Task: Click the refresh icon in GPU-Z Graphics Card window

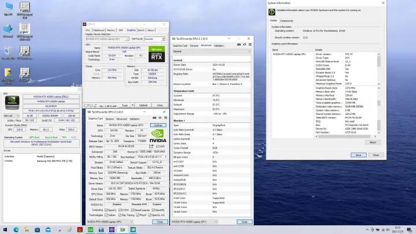Action: coord(160,118)
